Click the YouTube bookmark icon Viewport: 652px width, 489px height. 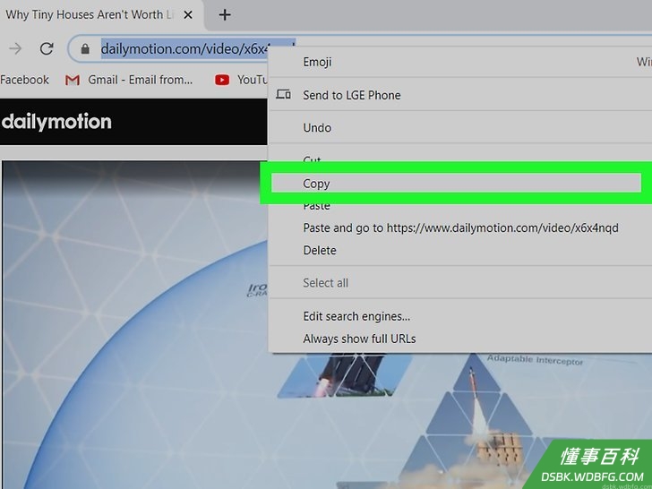[x=222, y=80]
